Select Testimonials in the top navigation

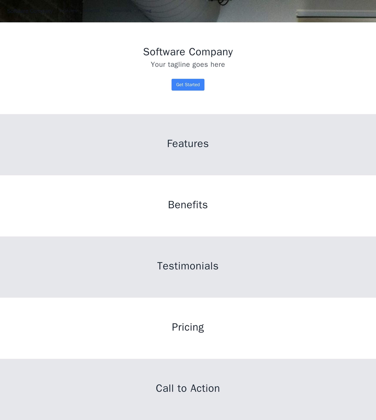pyautogui.click(x=119, y=11)
